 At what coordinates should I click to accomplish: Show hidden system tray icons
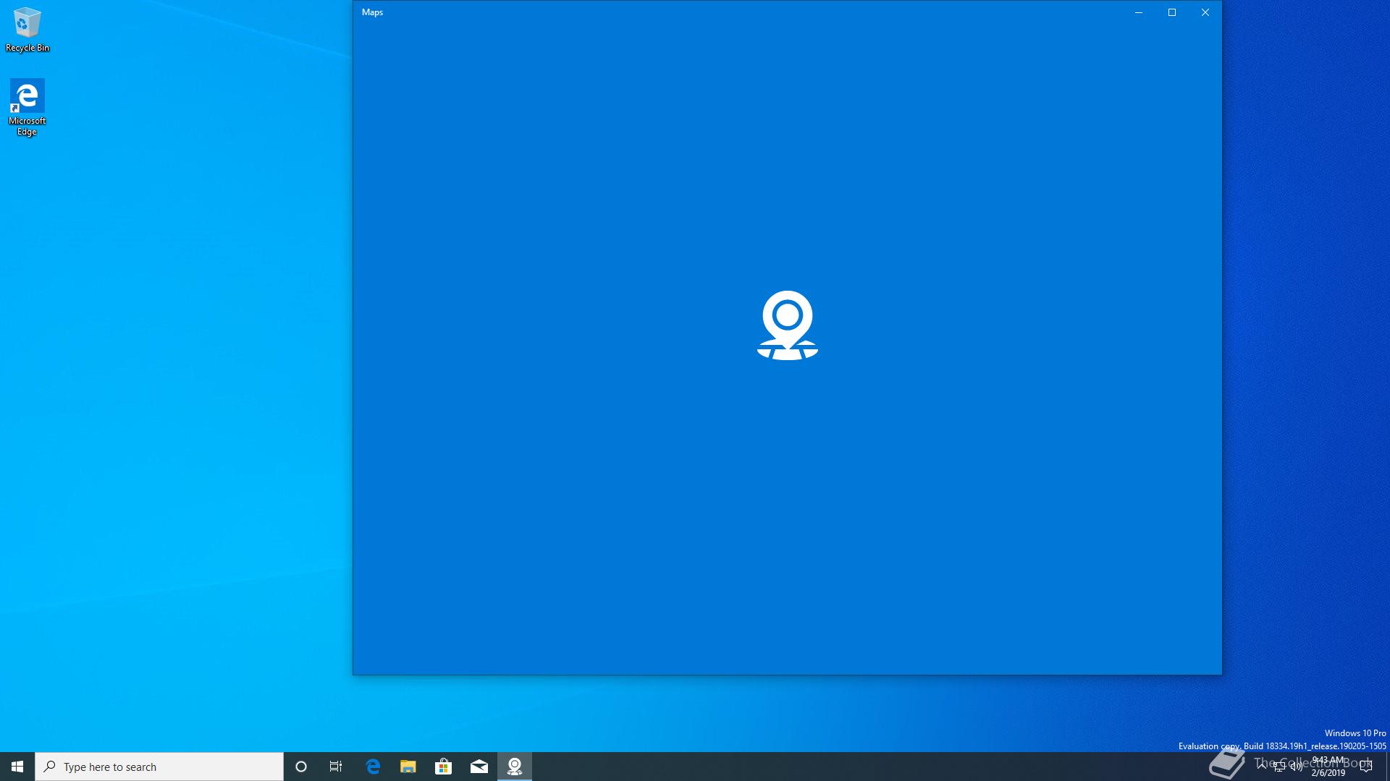pos(1262,767)
